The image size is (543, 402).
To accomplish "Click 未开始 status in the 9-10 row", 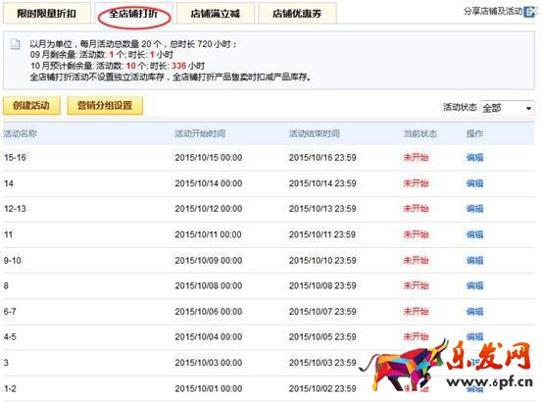I will [416, 260].
